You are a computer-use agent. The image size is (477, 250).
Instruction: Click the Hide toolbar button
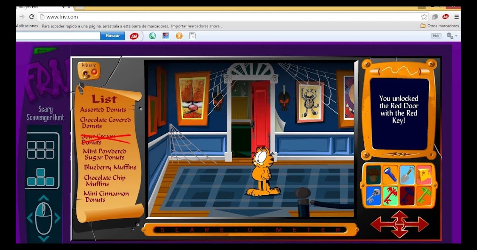436,36
